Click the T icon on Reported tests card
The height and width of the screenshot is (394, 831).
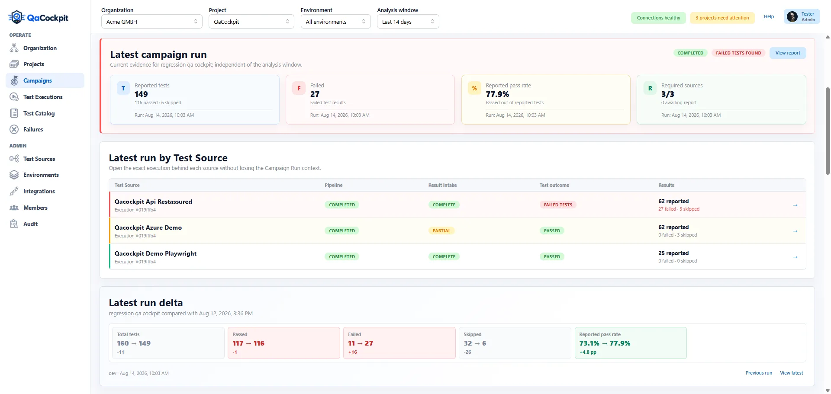tap(123, 88)
